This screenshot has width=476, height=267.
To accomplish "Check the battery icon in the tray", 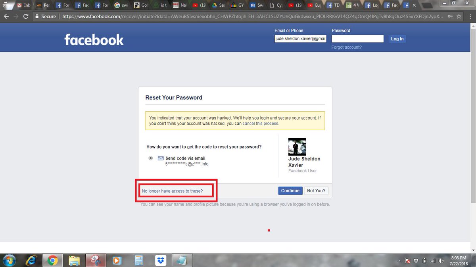I will point(424,261).
